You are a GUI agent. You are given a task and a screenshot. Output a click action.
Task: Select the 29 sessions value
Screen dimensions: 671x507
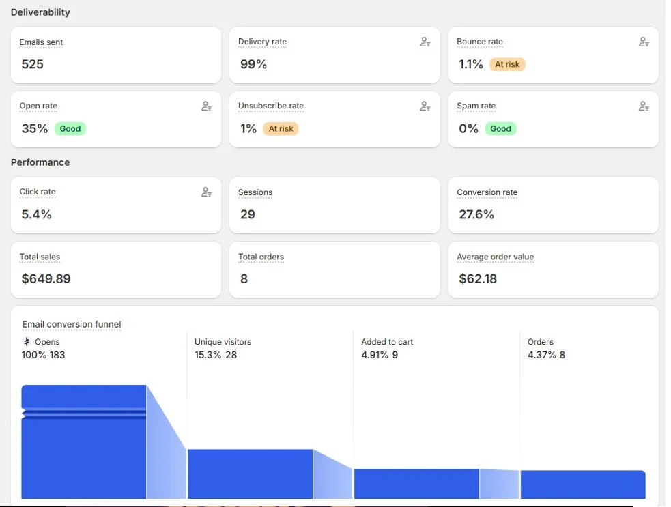click(x=247, y=214)
